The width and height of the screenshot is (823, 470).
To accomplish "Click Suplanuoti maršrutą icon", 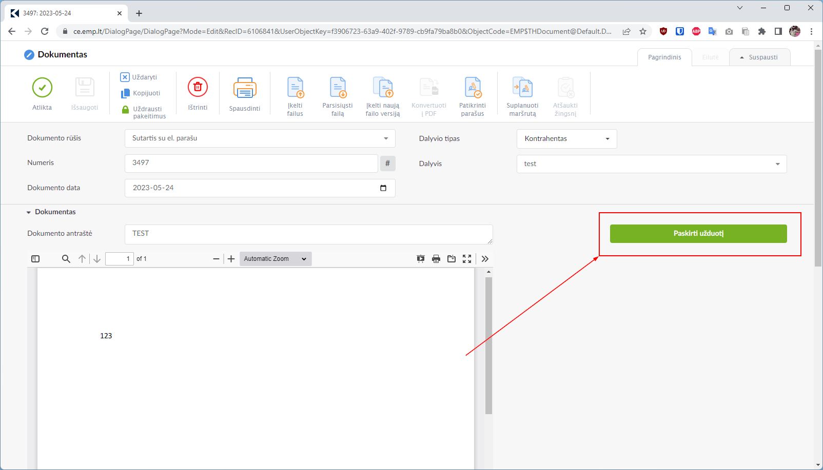I will tap(522, 88).
